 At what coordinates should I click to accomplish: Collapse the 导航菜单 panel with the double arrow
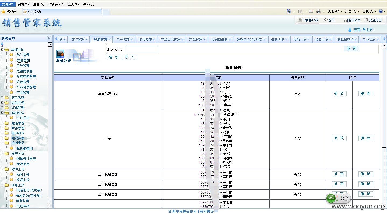(x=49, y=38)
